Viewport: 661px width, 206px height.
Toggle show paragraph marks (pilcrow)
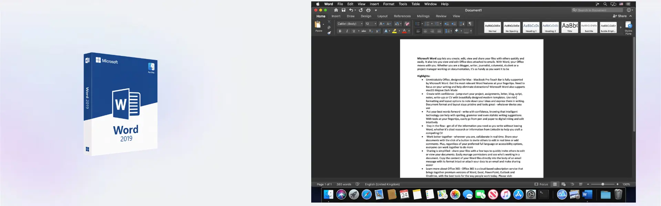tap(470, 24)
